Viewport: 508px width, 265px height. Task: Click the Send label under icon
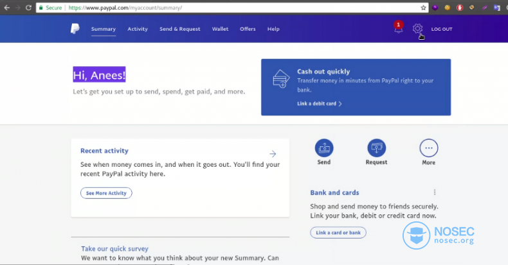pos(324,162)
